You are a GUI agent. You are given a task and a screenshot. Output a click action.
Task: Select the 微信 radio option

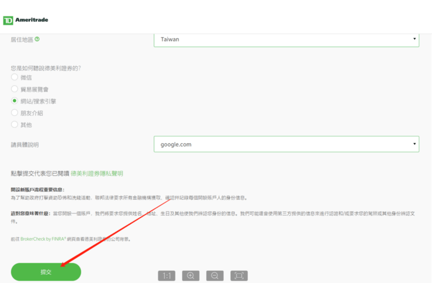tap(14, 77)
